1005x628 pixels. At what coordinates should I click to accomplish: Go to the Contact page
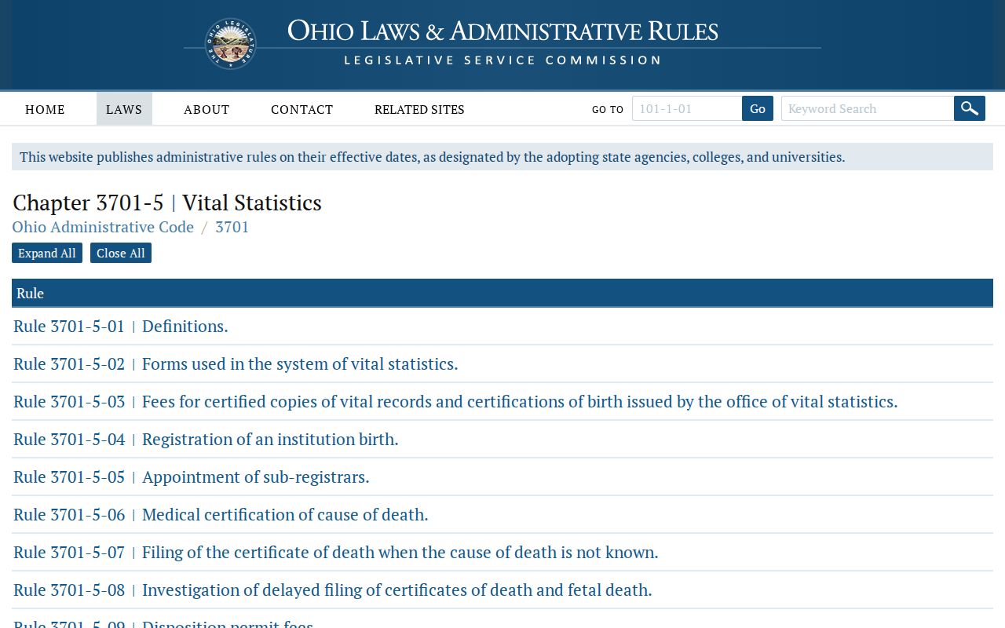[302, 109]
